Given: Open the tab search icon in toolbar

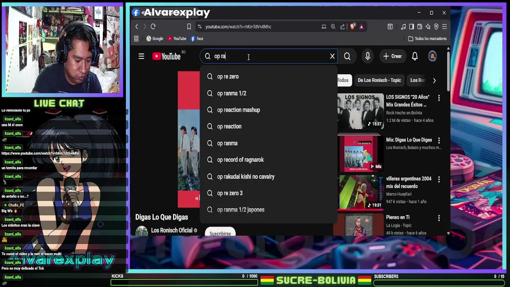Looking at the screenshot, I should coord(390,27).
